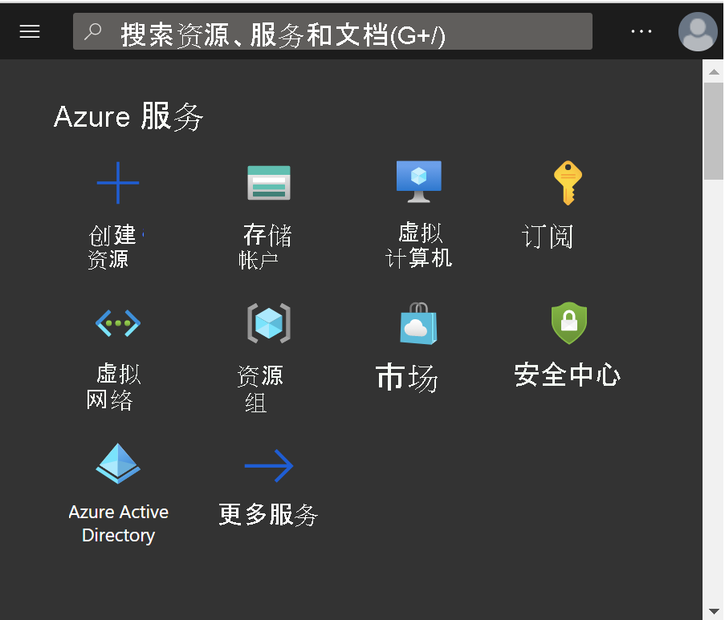Viewport: 725px width, 620px height.
Task: Click the 创建资源 label
Action: (112, 247)
